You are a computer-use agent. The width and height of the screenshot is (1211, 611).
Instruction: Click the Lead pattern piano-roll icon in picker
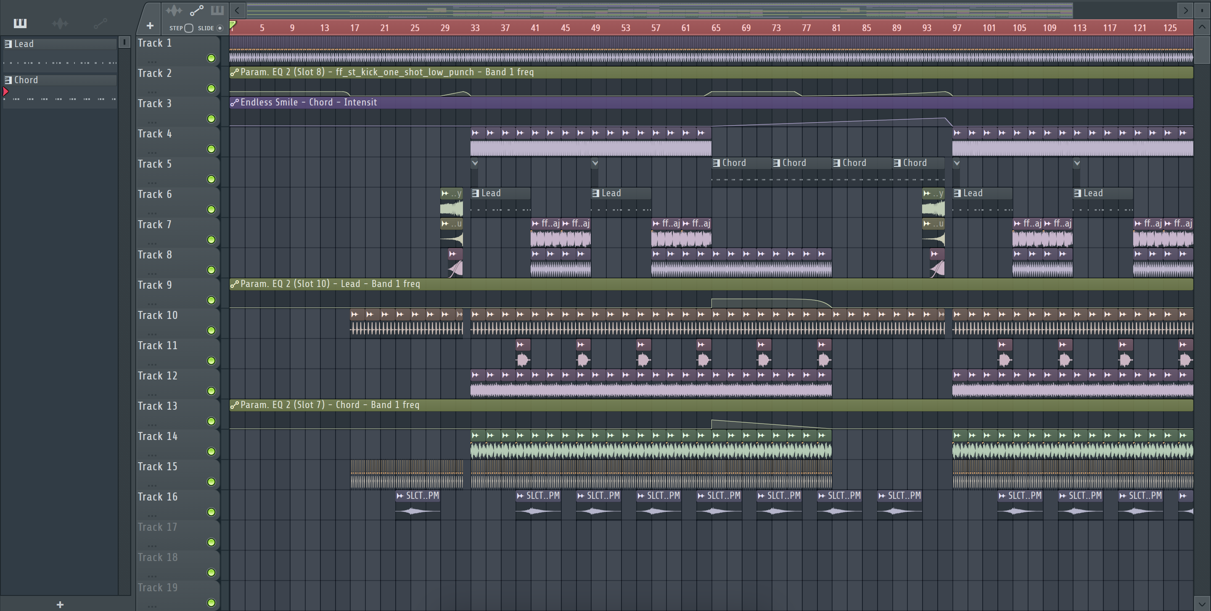8,44
